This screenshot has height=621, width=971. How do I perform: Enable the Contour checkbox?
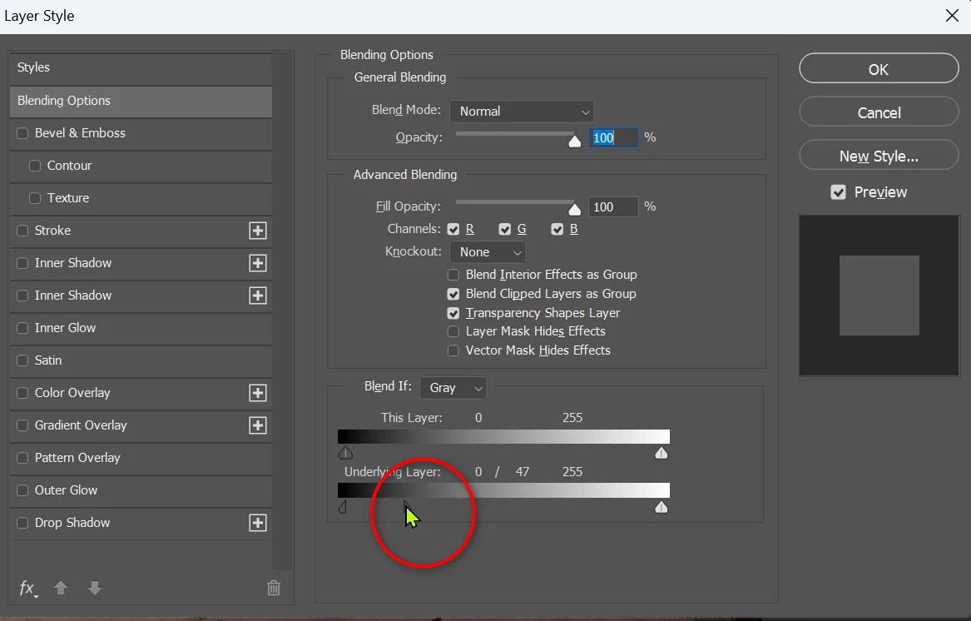35,166
